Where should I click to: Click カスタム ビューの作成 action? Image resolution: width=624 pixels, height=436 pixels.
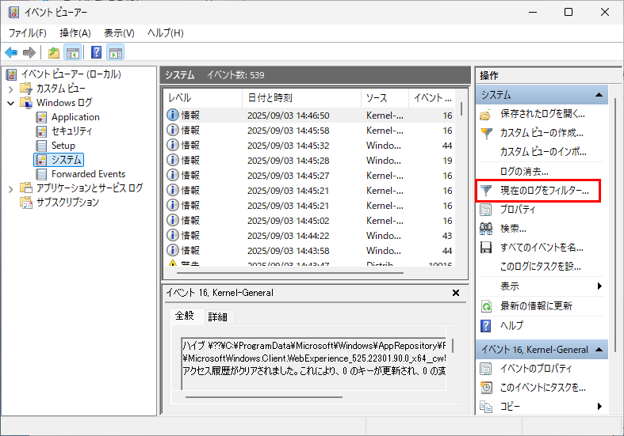(542, 133)
